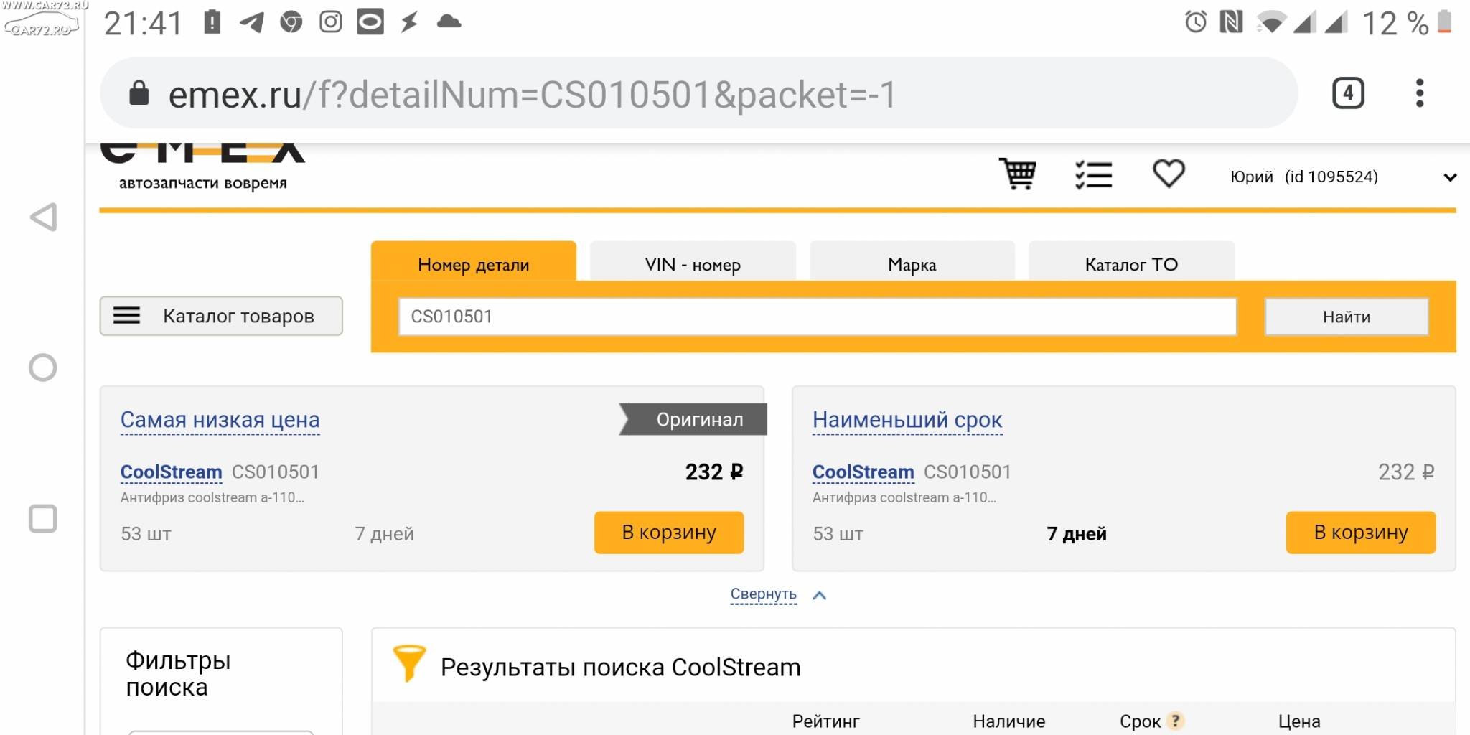Open the shopping cart icon

coord(1018,174)
